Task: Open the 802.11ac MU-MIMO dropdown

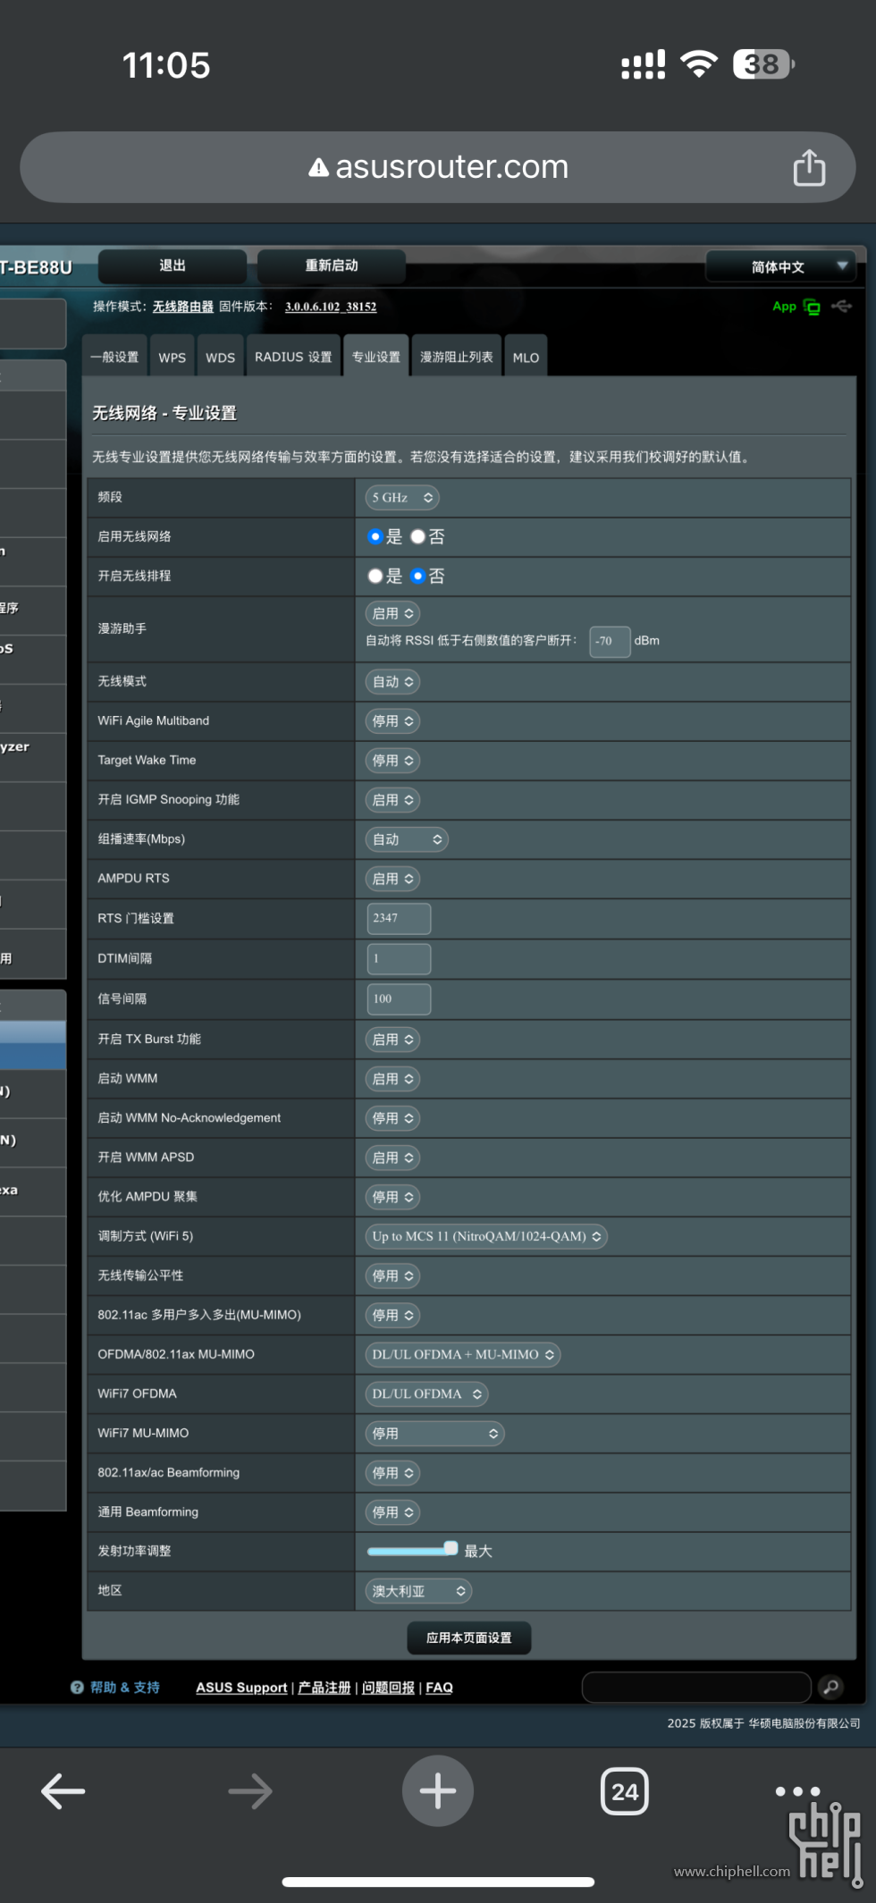Action: (392, 1316)
